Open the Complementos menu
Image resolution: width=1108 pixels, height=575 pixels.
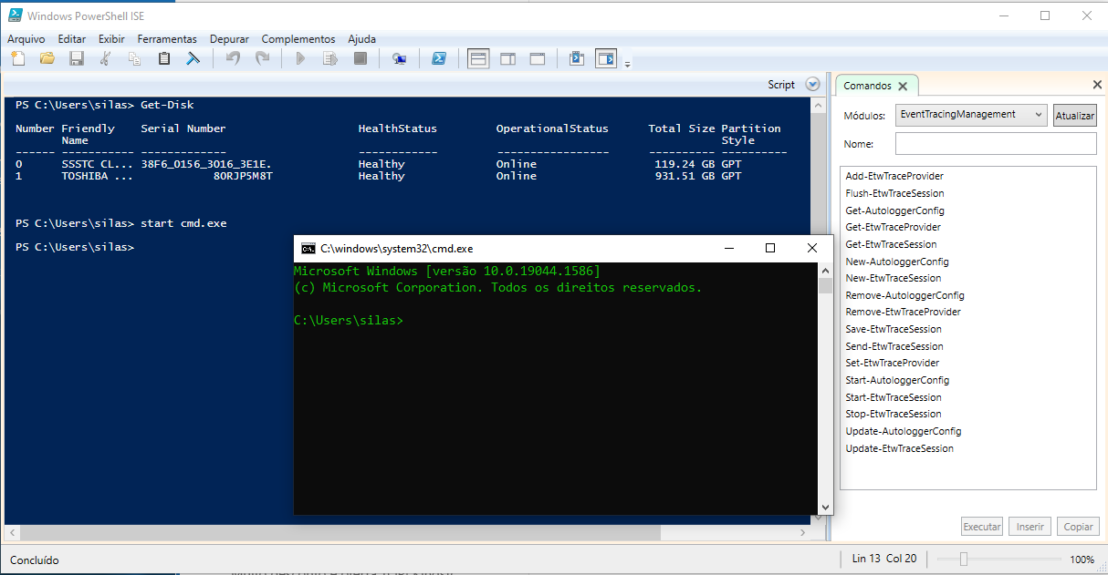[x=298, y=39]
